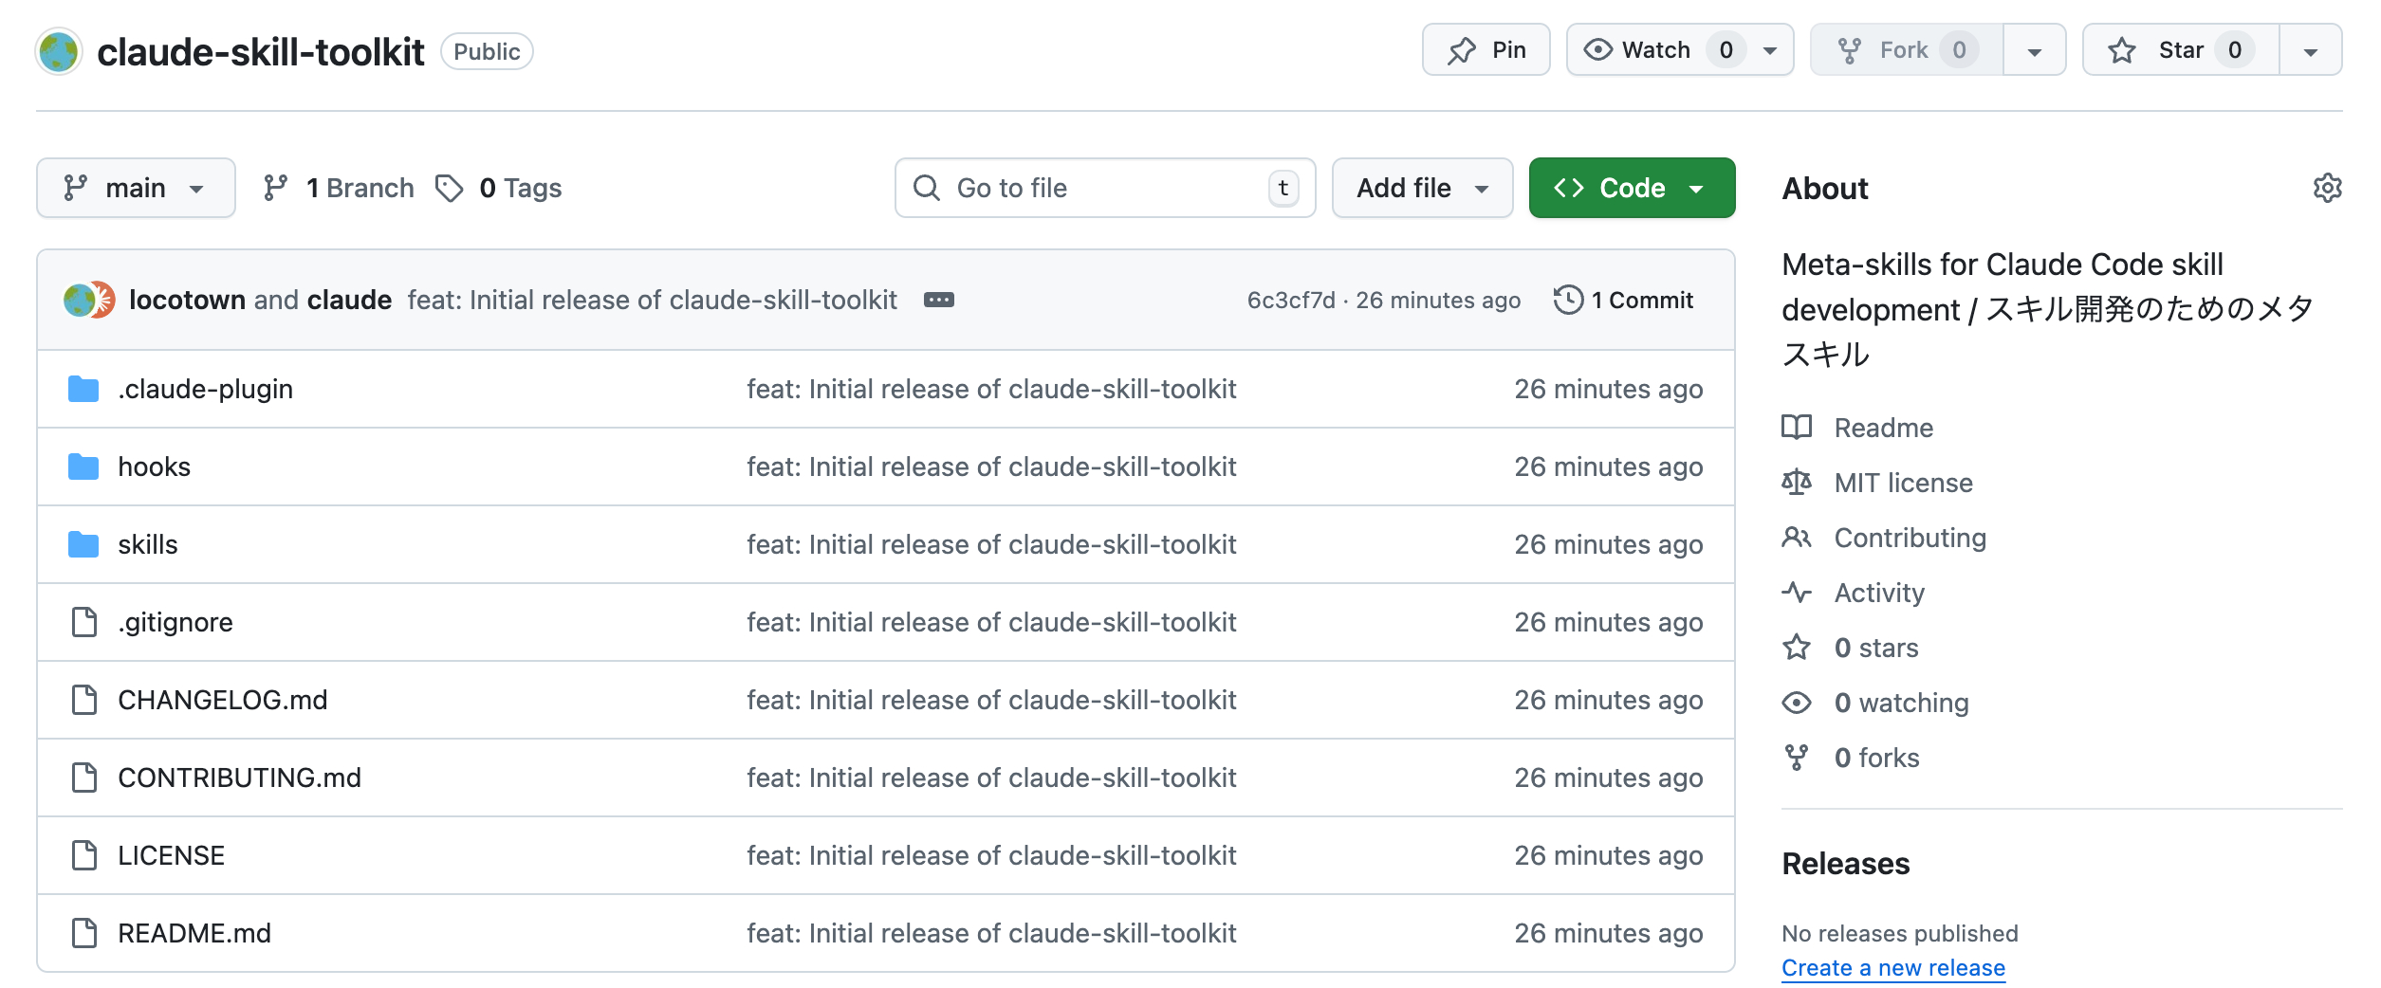The image size is (2381, 988).
Task: Open the star lists dropdown arrow
Action: pos(2310,51)
